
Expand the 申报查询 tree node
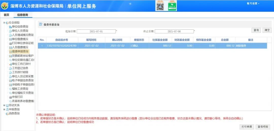[4, 109]
